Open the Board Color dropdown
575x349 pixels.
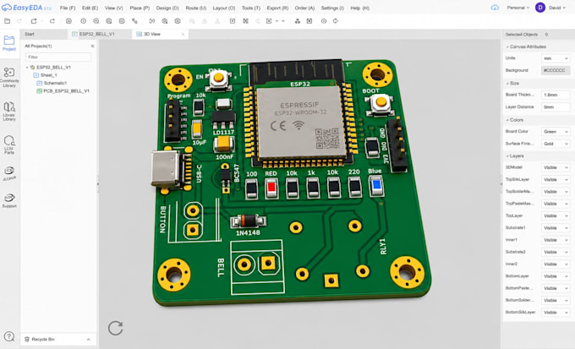tap(556, 132)
